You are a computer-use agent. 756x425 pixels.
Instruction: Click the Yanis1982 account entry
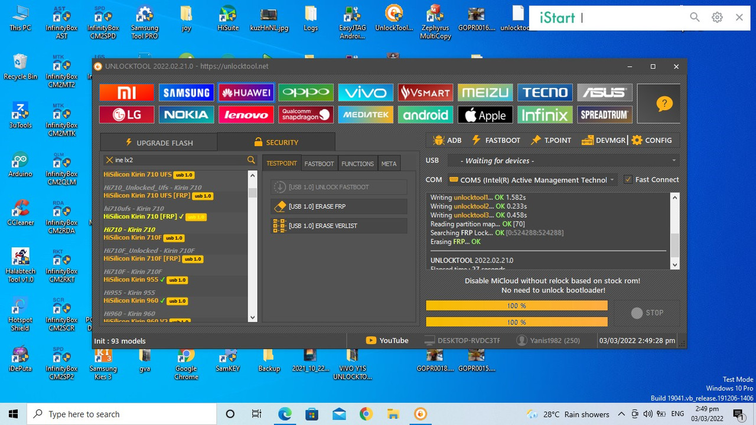pos(548,341)
